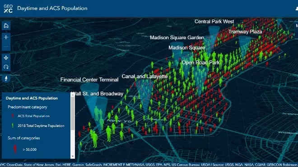Click the Madison Square Garden label
298x167 pixels.
click(177, 37)
